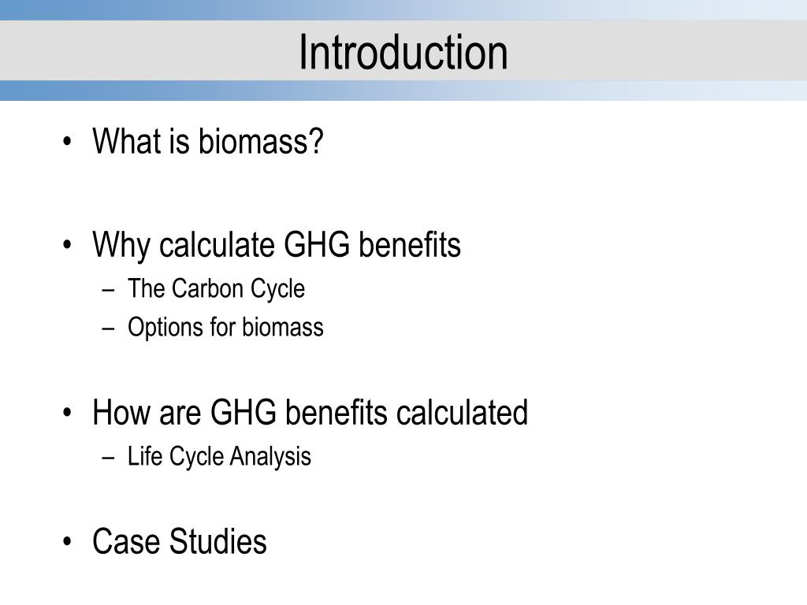Click the dash before 'Life Cycle Analysis'

tap(108, 458)
